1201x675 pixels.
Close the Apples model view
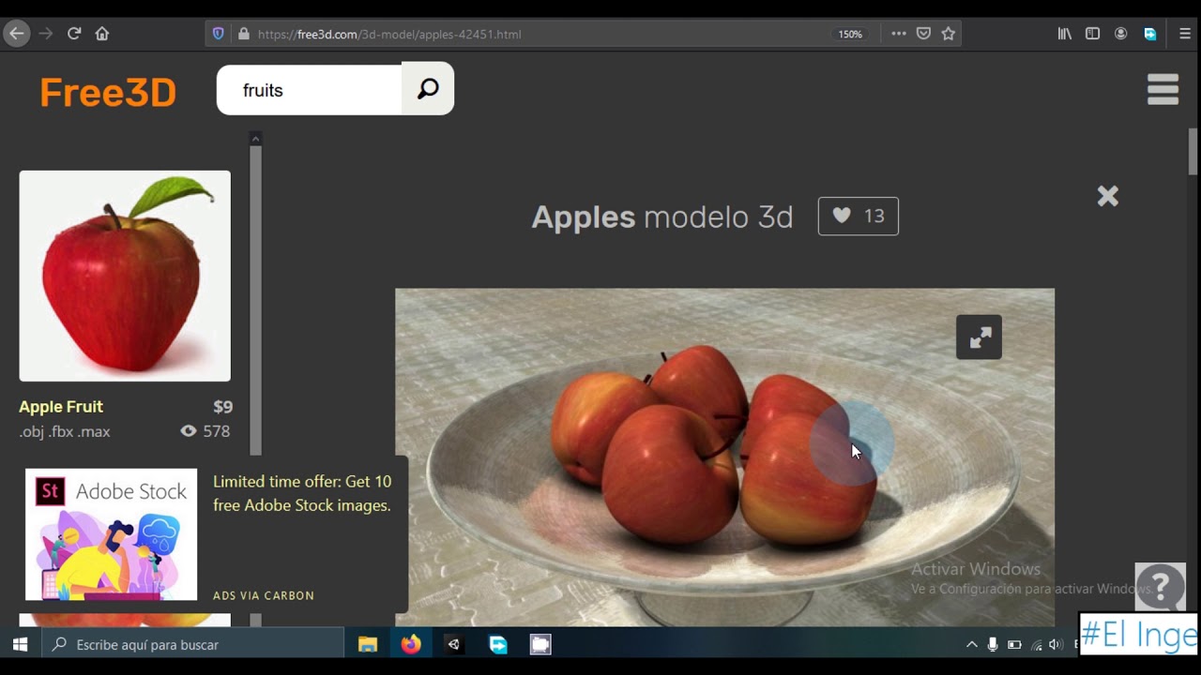(x=1108, y=196)
